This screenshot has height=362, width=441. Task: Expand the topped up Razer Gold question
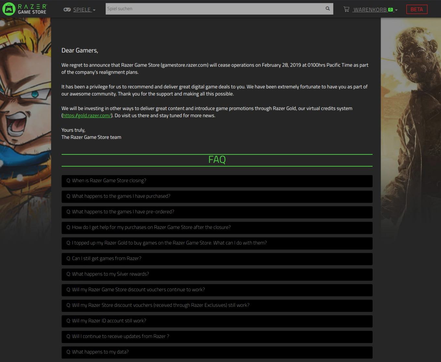[x=217, y=243]
